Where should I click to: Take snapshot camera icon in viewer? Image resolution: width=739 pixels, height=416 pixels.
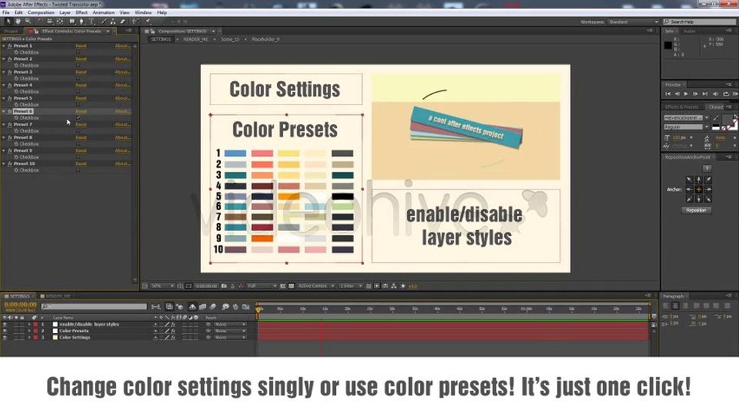click(x=224, y=285)
